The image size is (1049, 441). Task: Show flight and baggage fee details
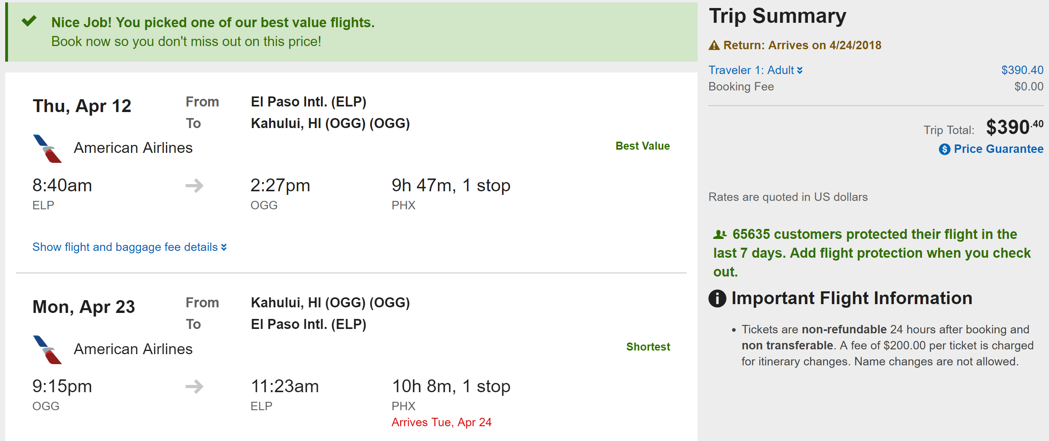click(x=125, y=247)
